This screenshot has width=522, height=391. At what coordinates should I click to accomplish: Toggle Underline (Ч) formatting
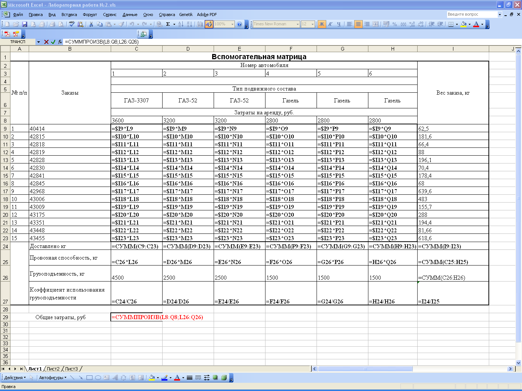[x=339, y=24]
